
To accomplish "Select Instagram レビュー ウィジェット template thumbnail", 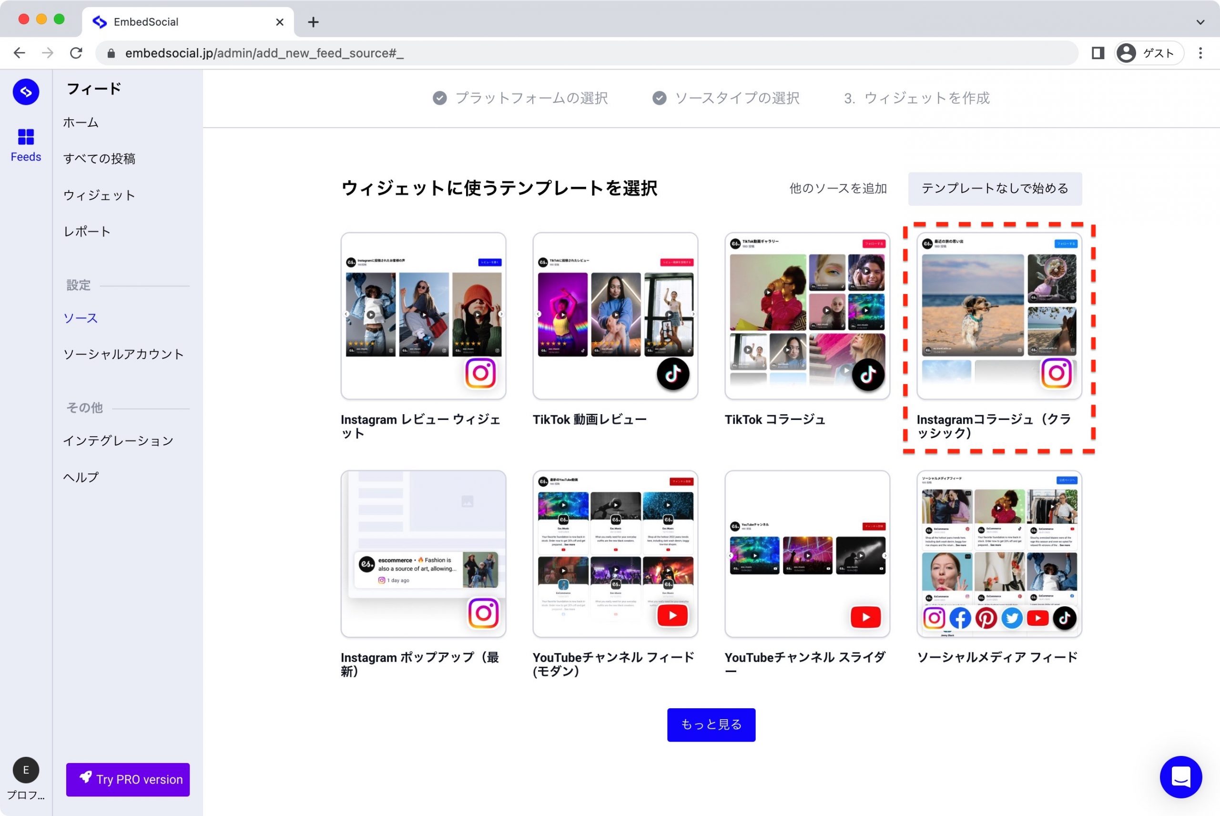I will pos(423,316).
